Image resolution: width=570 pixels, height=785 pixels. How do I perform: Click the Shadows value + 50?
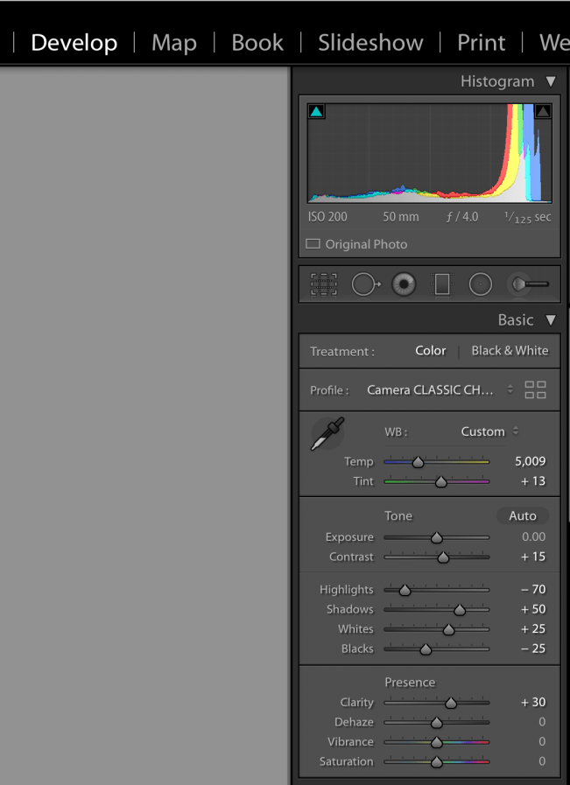coord(533,609)
